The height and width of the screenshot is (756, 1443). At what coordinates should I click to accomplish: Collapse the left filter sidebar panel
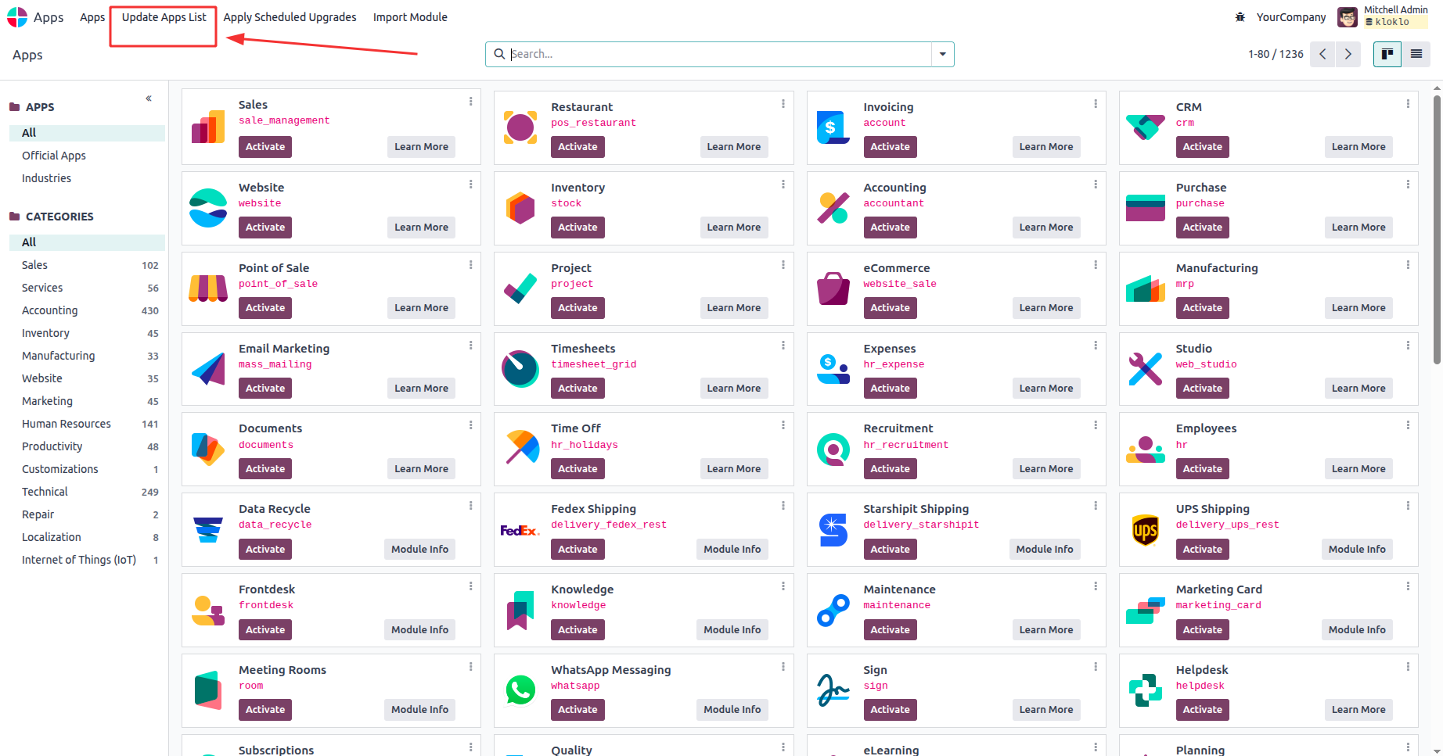coord(149,99)
